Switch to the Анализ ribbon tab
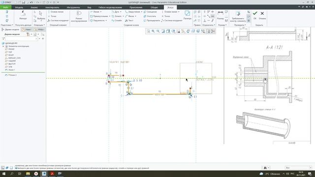 pos(34,7)
